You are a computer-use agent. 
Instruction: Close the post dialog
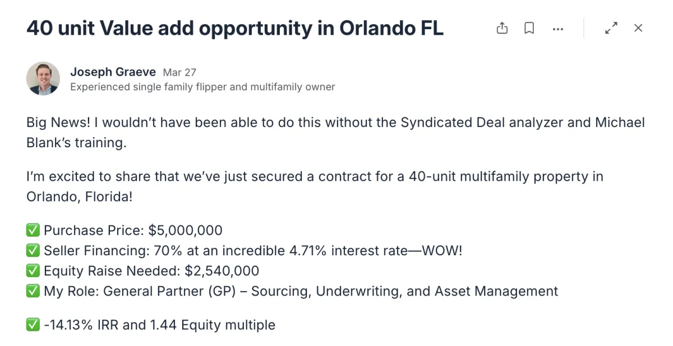coord(638,28)
